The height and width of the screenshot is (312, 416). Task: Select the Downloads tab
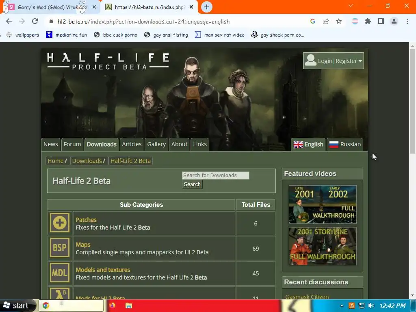[101, 144]
